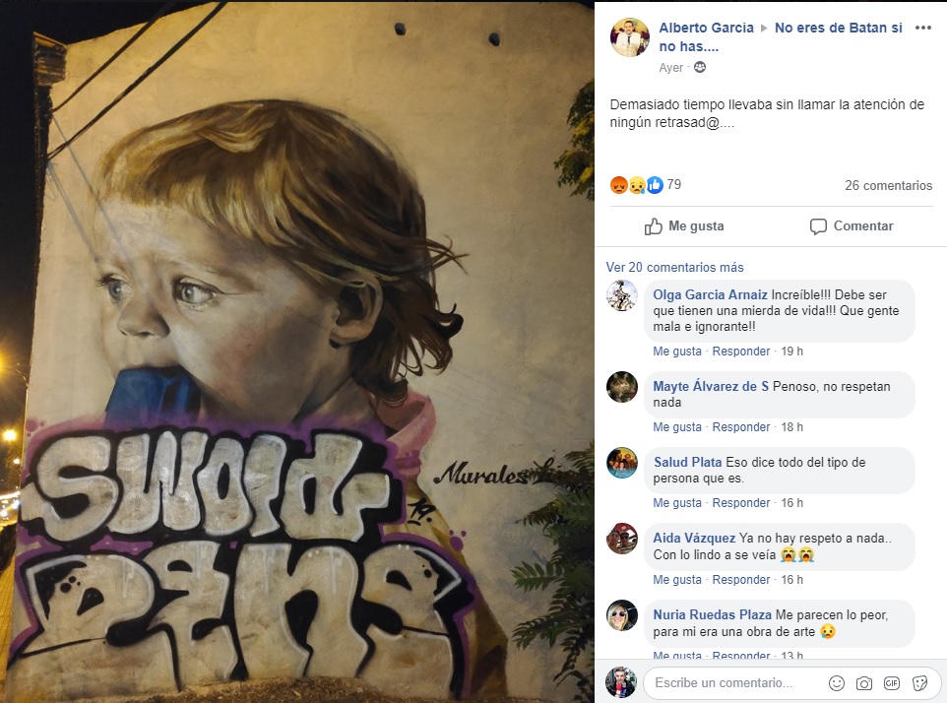The image size is (947, 703).
Task: Open the sticker picker icon
Action: click(x=919, y=682)
